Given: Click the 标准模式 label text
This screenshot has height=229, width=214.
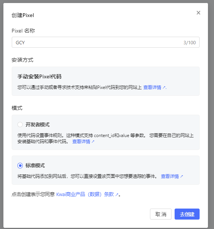Looking at the screenshot, I should pyautogui.click(x=35, y=166).
